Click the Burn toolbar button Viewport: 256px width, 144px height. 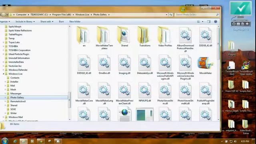coord(61,22)
